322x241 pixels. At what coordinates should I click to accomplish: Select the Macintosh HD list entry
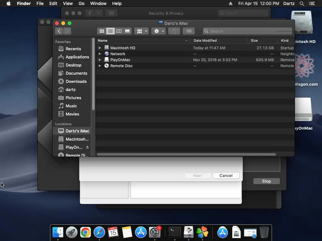point(195,48)
